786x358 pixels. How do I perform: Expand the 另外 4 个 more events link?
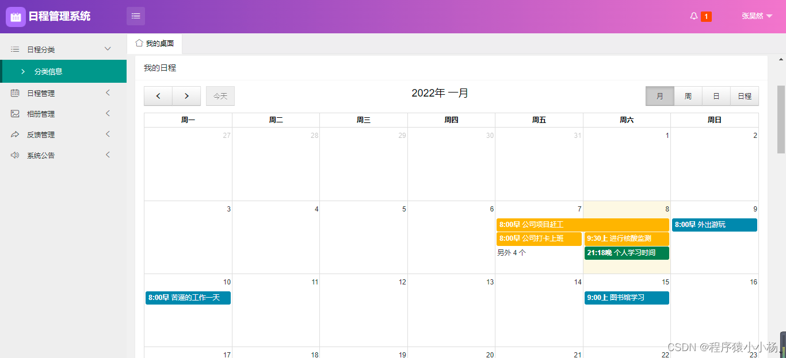(x=512, y=252)
